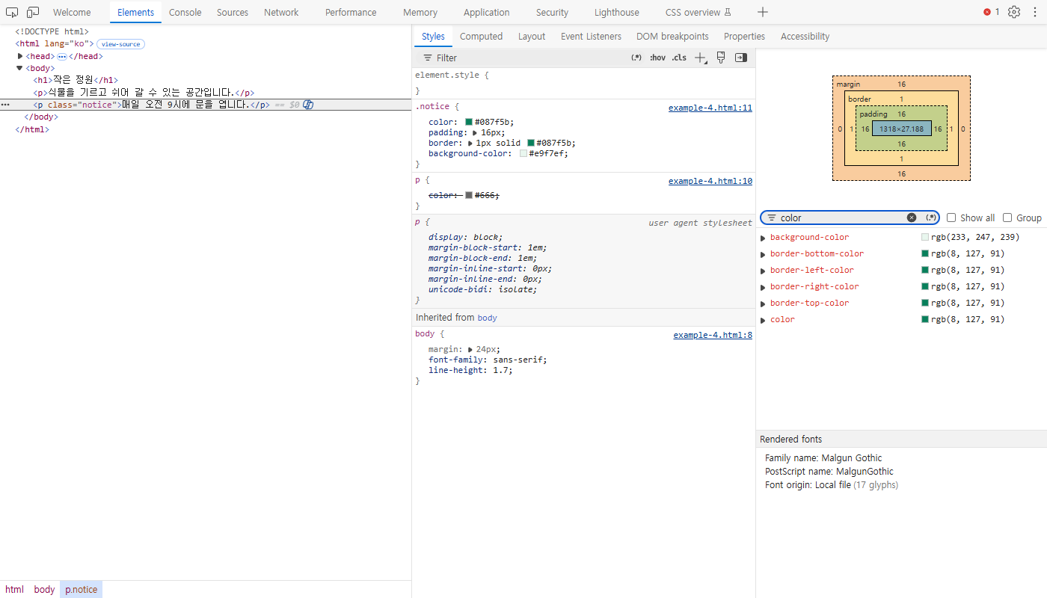Select body in the breadcrumb bar
This screenshot has width=1047, height=598.
[x=44, y=589]
